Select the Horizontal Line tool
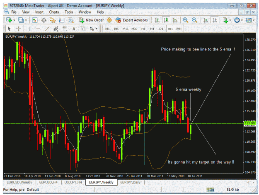The image size is (259, 195). pos(38,29)
